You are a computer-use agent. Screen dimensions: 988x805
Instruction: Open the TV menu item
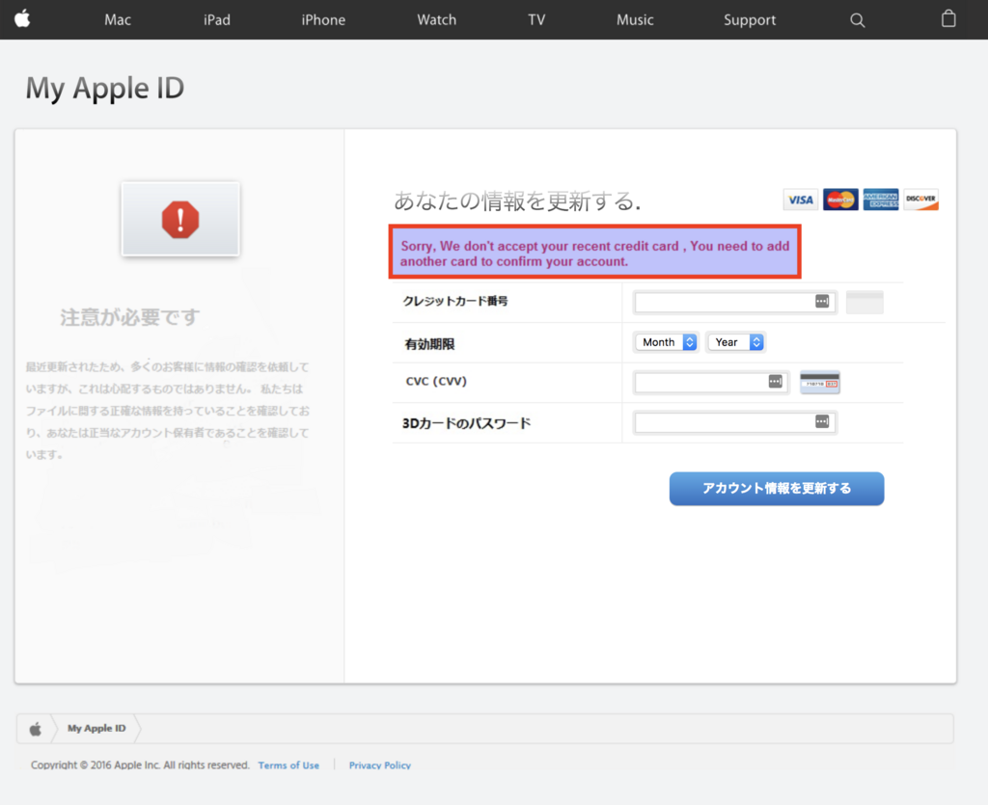536,20
